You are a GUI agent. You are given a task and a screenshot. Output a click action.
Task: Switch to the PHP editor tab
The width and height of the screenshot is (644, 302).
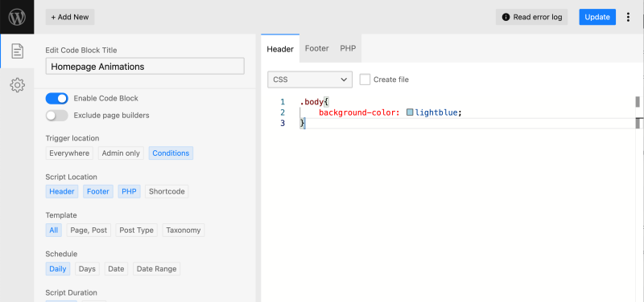click(348, 48)
